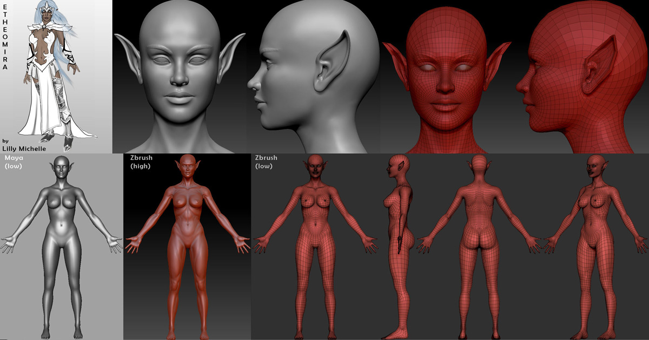This screenshot has height=340, width=649.
Task: Select the gray side-profile head sculpt
Action: [x=314, y=77]
